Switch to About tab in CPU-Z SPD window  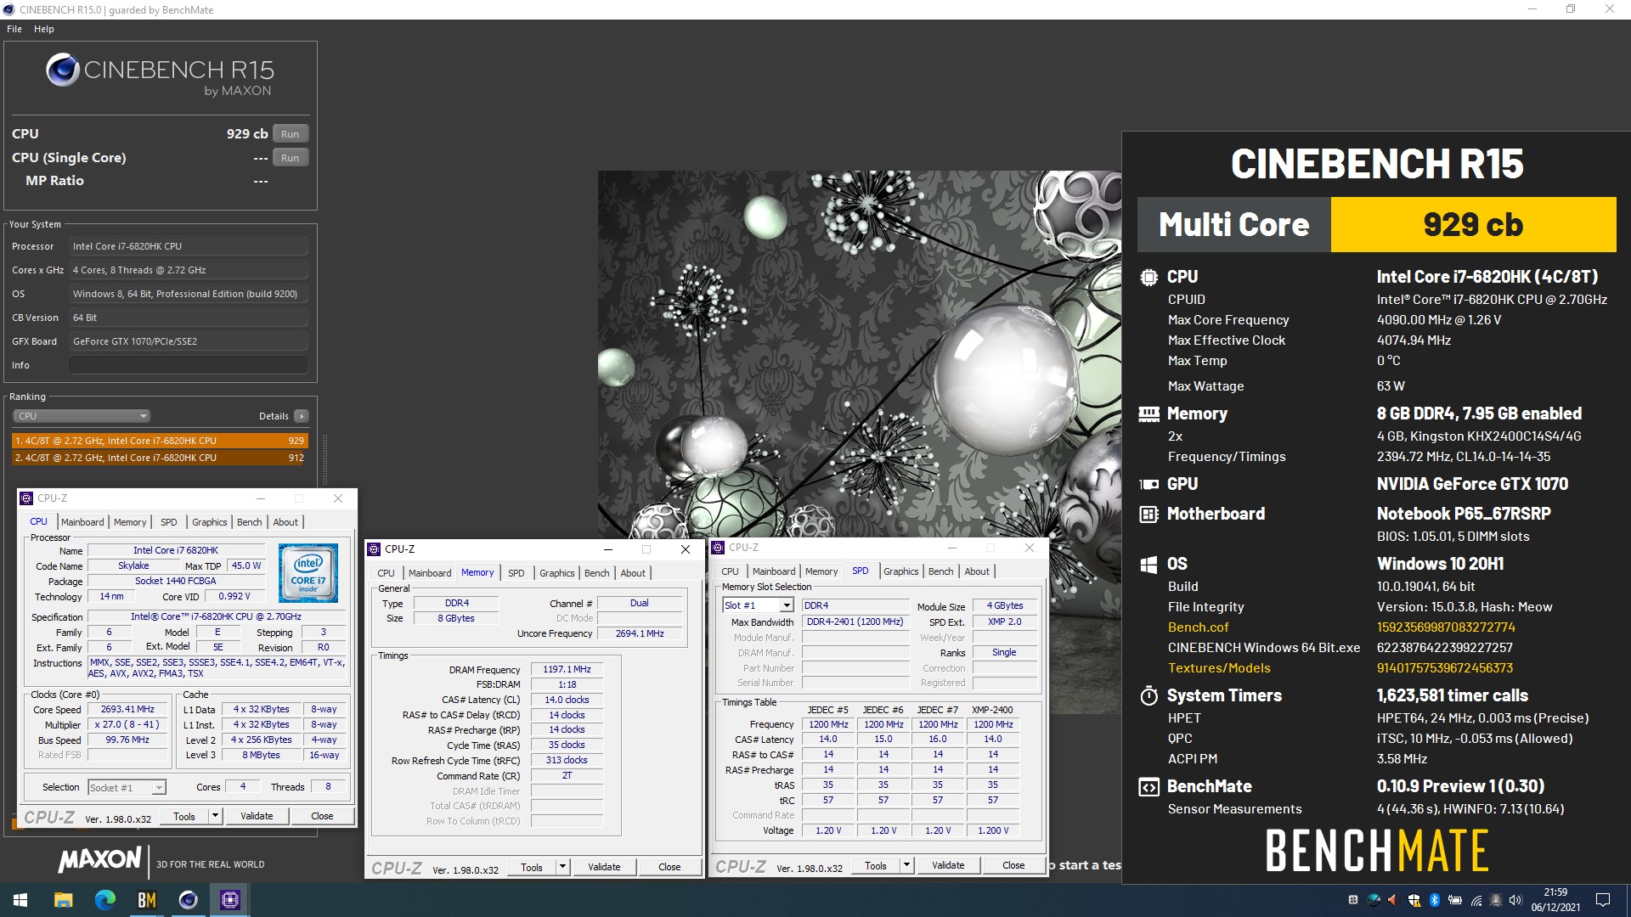coord(977,571)
